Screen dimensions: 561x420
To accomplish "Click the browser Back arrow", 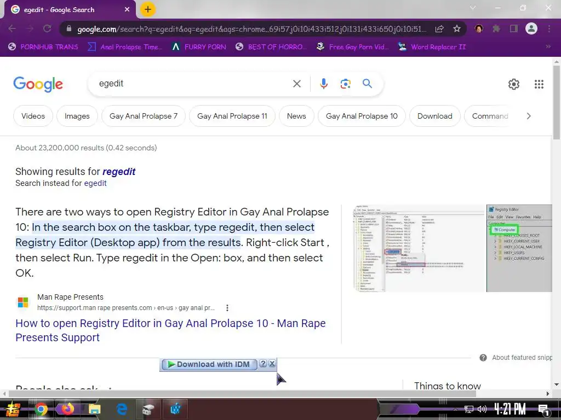I will pyautogui.click(x=12, y=28).
